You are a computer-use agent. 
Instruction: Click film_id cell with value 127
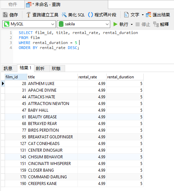[x=16, y=143]
